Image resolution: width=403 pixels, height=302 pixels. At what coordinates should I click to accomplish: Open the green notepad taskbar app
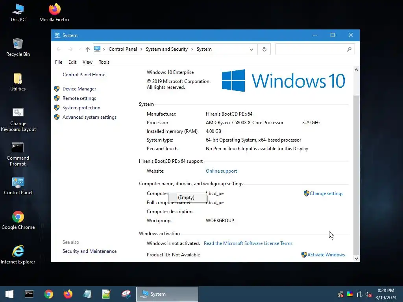pyautogui.click(x=106, y=294)
